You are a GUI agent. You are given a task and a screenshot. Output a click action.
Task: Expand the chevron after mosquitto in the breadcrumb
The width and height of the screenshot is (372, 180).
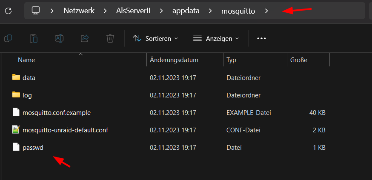point(266,11)
